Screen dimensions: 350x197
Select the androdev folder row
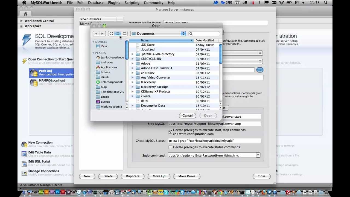tap(174, 73)
